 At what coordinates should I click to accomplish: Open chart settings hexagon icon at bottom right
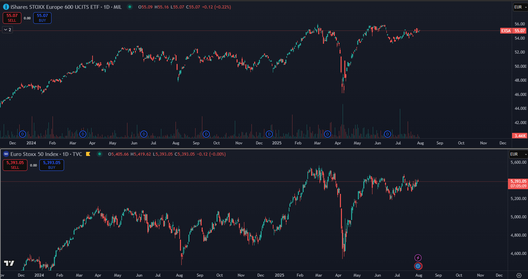519,275
